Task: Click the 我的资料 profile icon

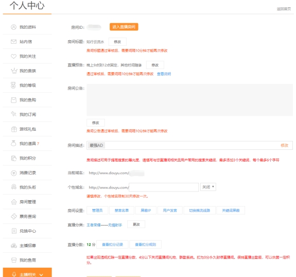Action: coord(13,27)
